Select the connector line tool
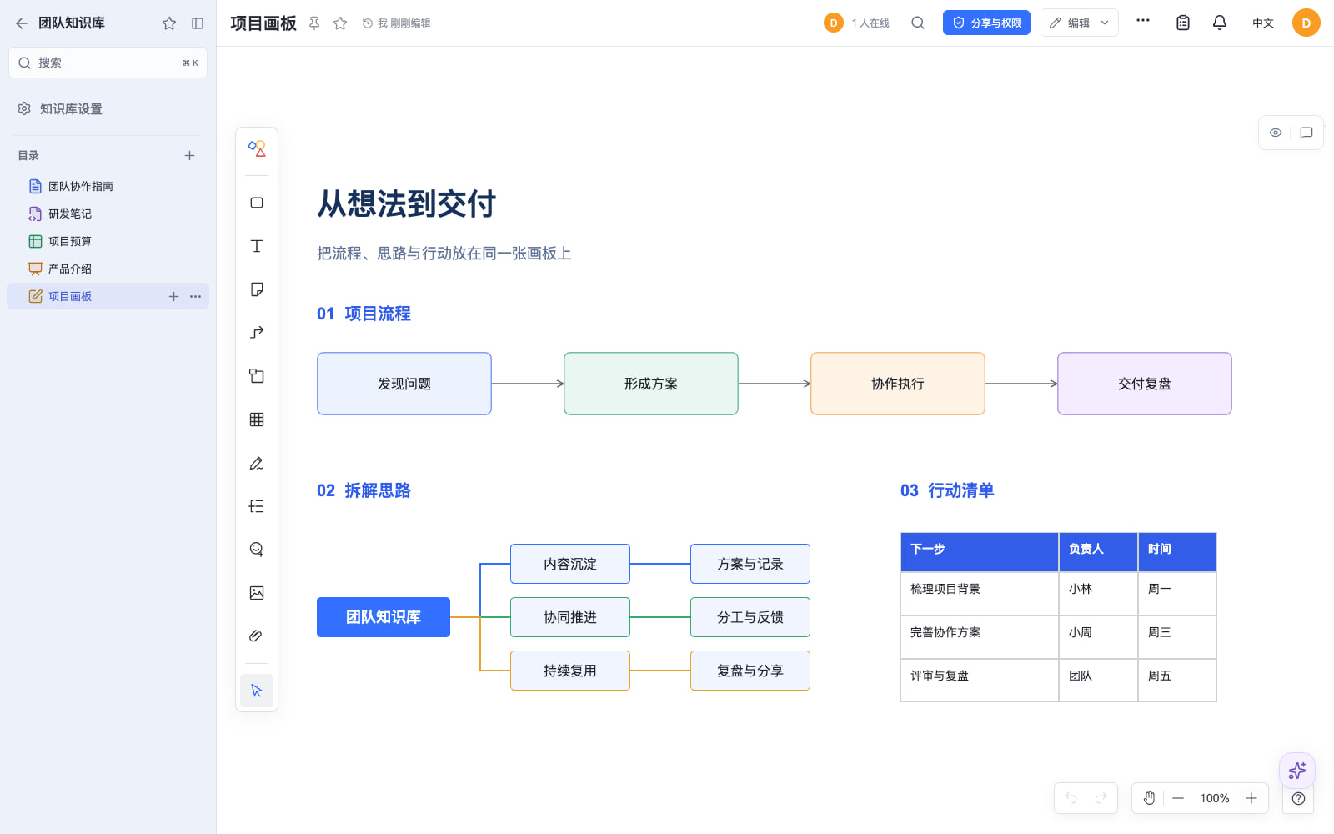 (x=257, y=333)
